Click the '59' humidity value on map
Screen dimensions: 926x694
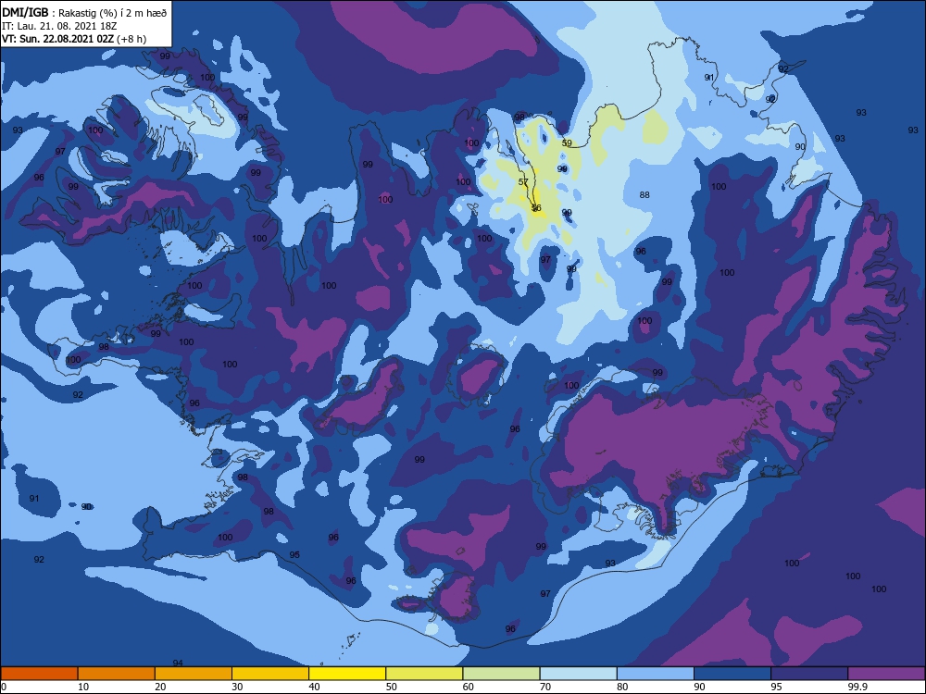point(567,143)
